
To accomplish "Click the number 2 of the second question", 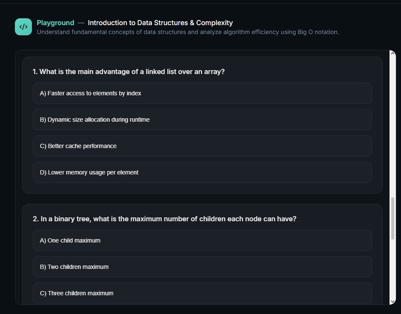I will 35,219.
